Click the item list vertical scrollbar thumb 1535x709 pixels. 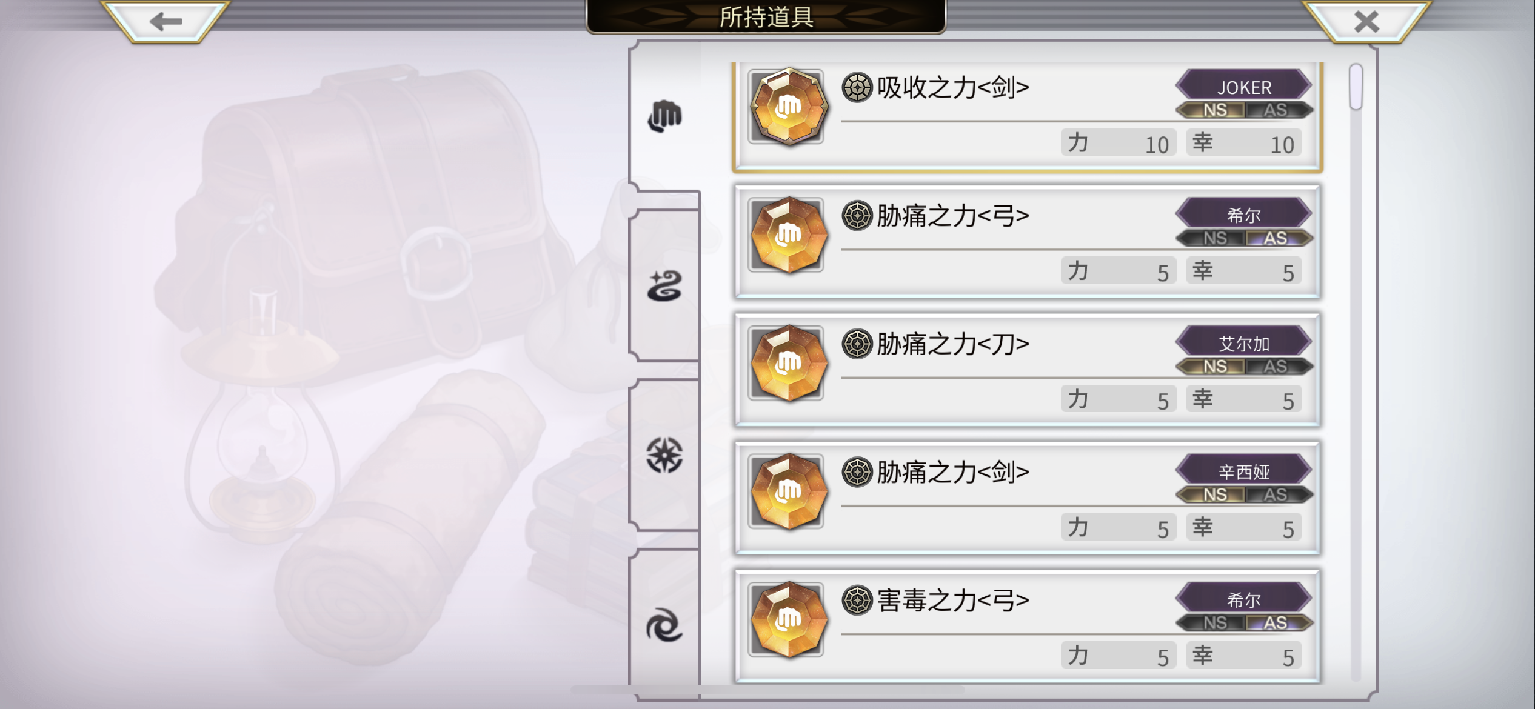(x=1356, y=87)
